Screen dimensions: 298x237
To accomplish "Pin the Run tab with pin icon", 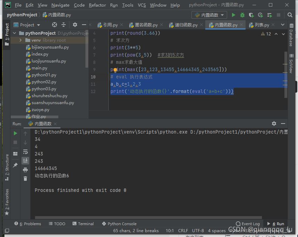I will 15,166.
